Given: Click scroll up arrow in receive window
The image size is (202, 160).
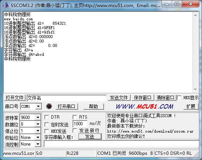Looking at the screenshot, I should pyautogui.click(x=195, y=15).
